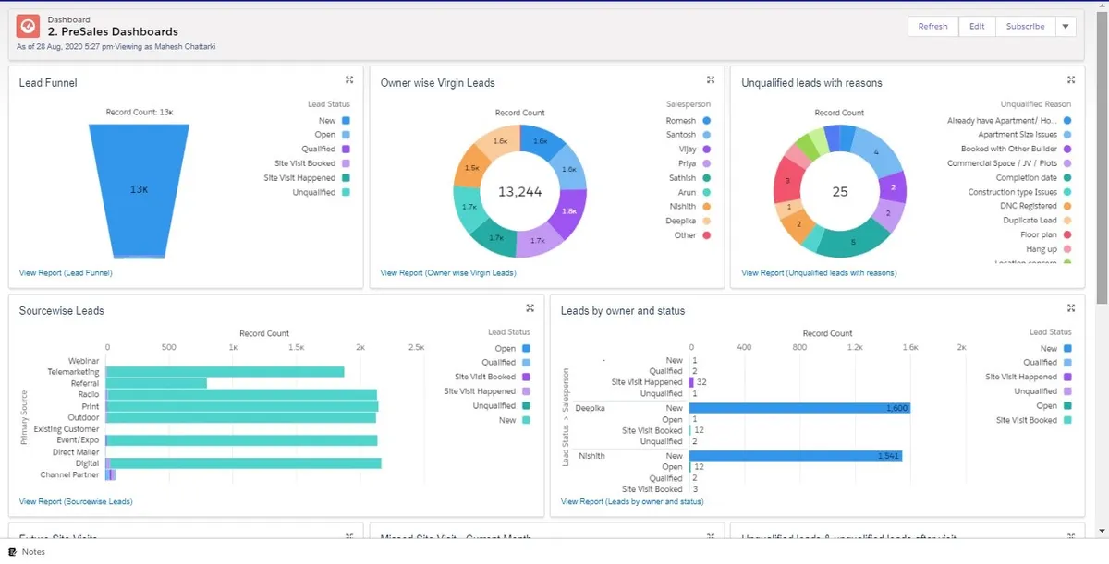Screen dimensions: 1109x564
Task: Click Open swatch in Leads by owner legend
Action: (x=1067, y=405)
